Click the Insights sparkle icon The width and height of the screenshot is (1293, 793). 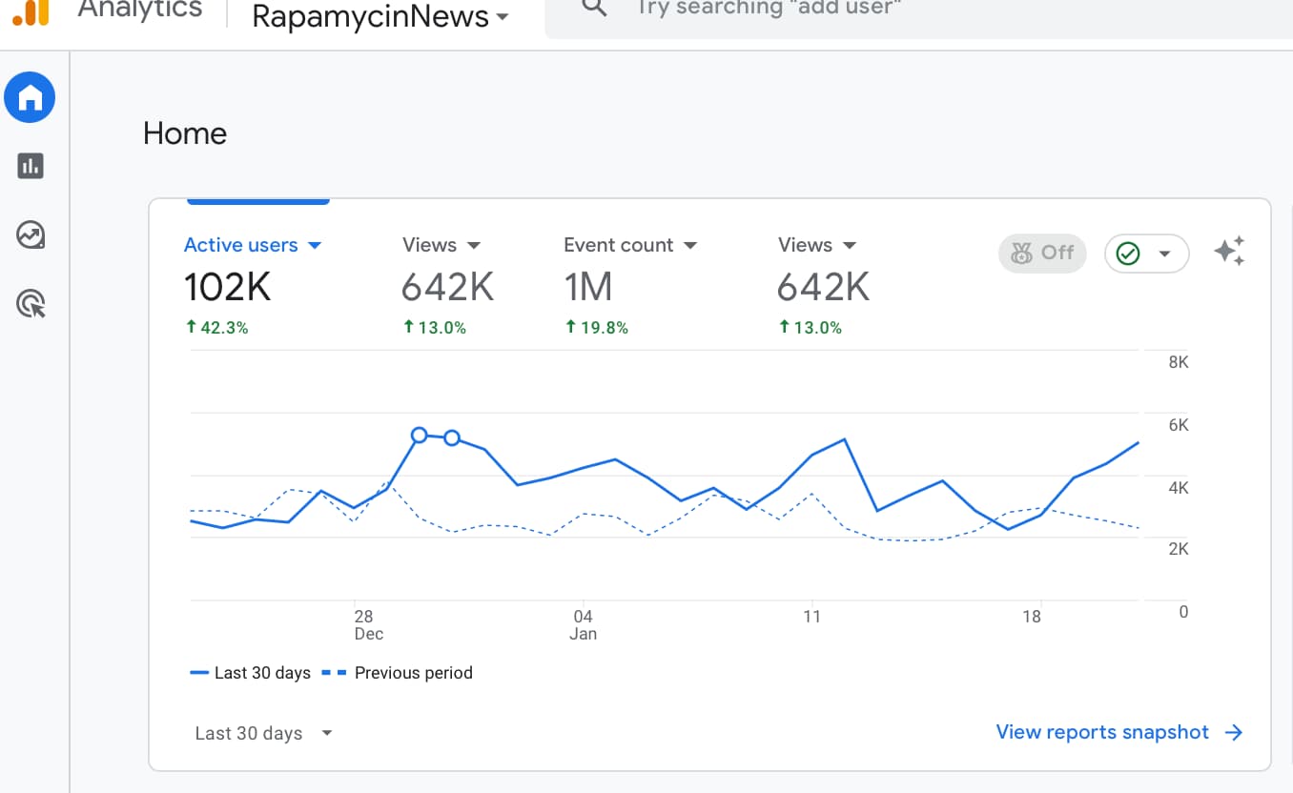point(1229,252)
